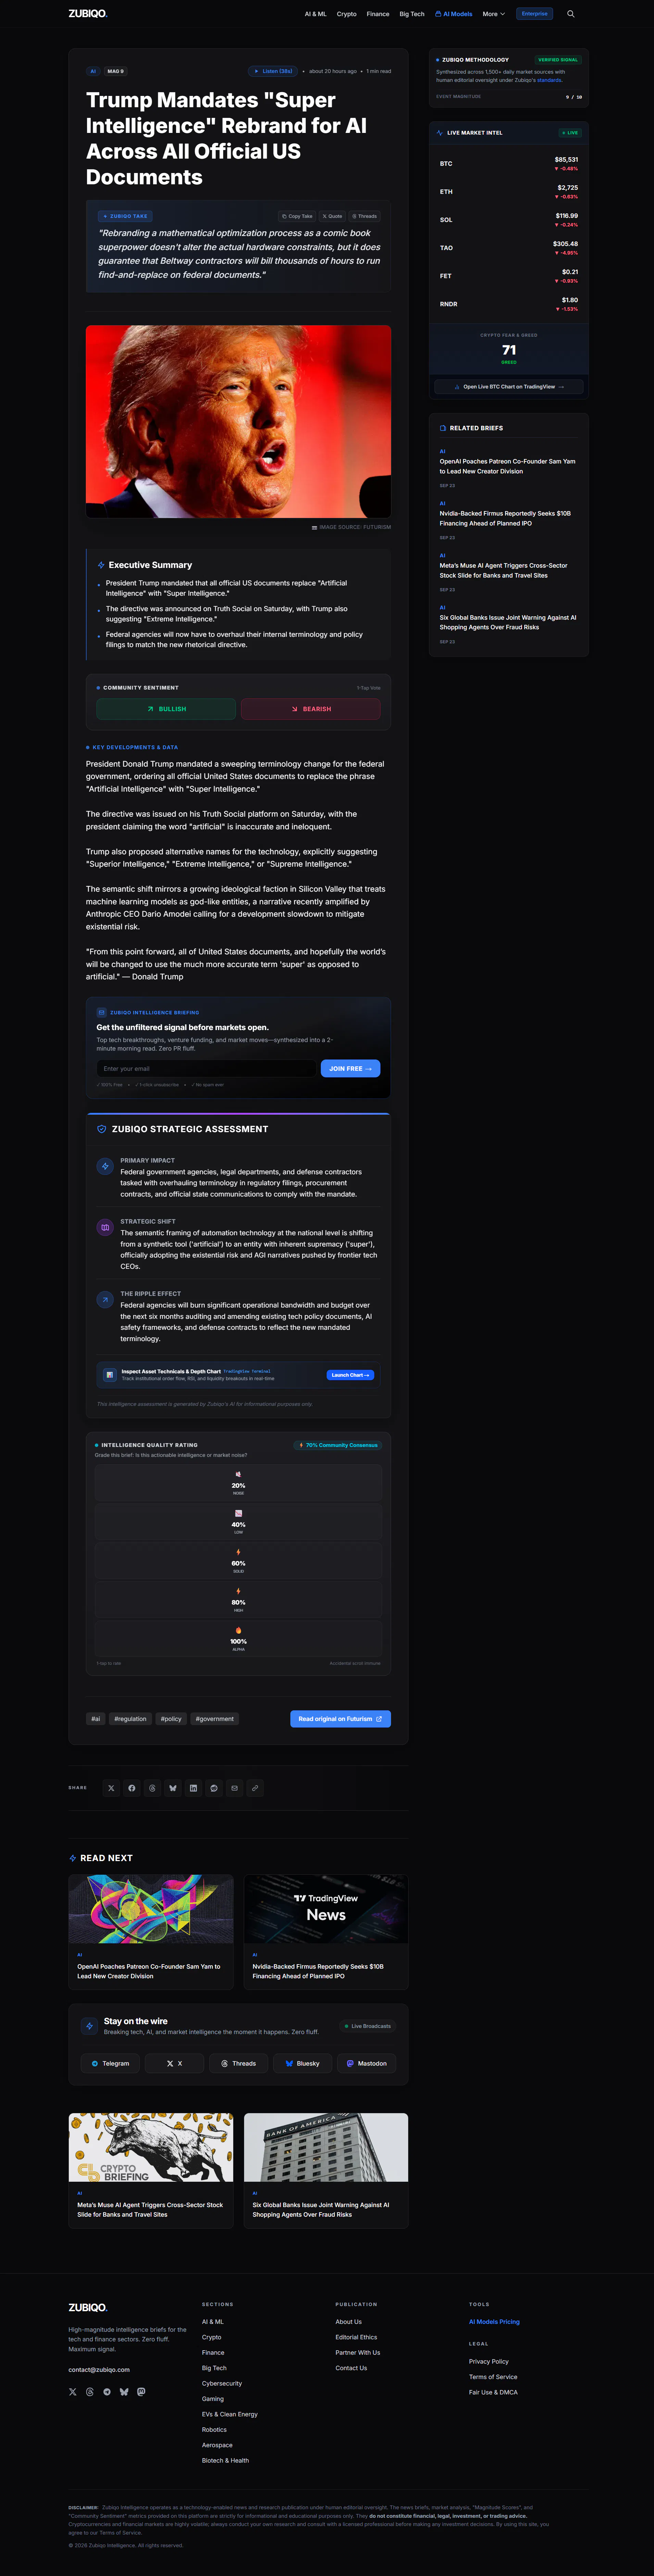The image size is (654, 2576).
Task: Share article on Bluesky from share row
Action: coord(173,1788)
